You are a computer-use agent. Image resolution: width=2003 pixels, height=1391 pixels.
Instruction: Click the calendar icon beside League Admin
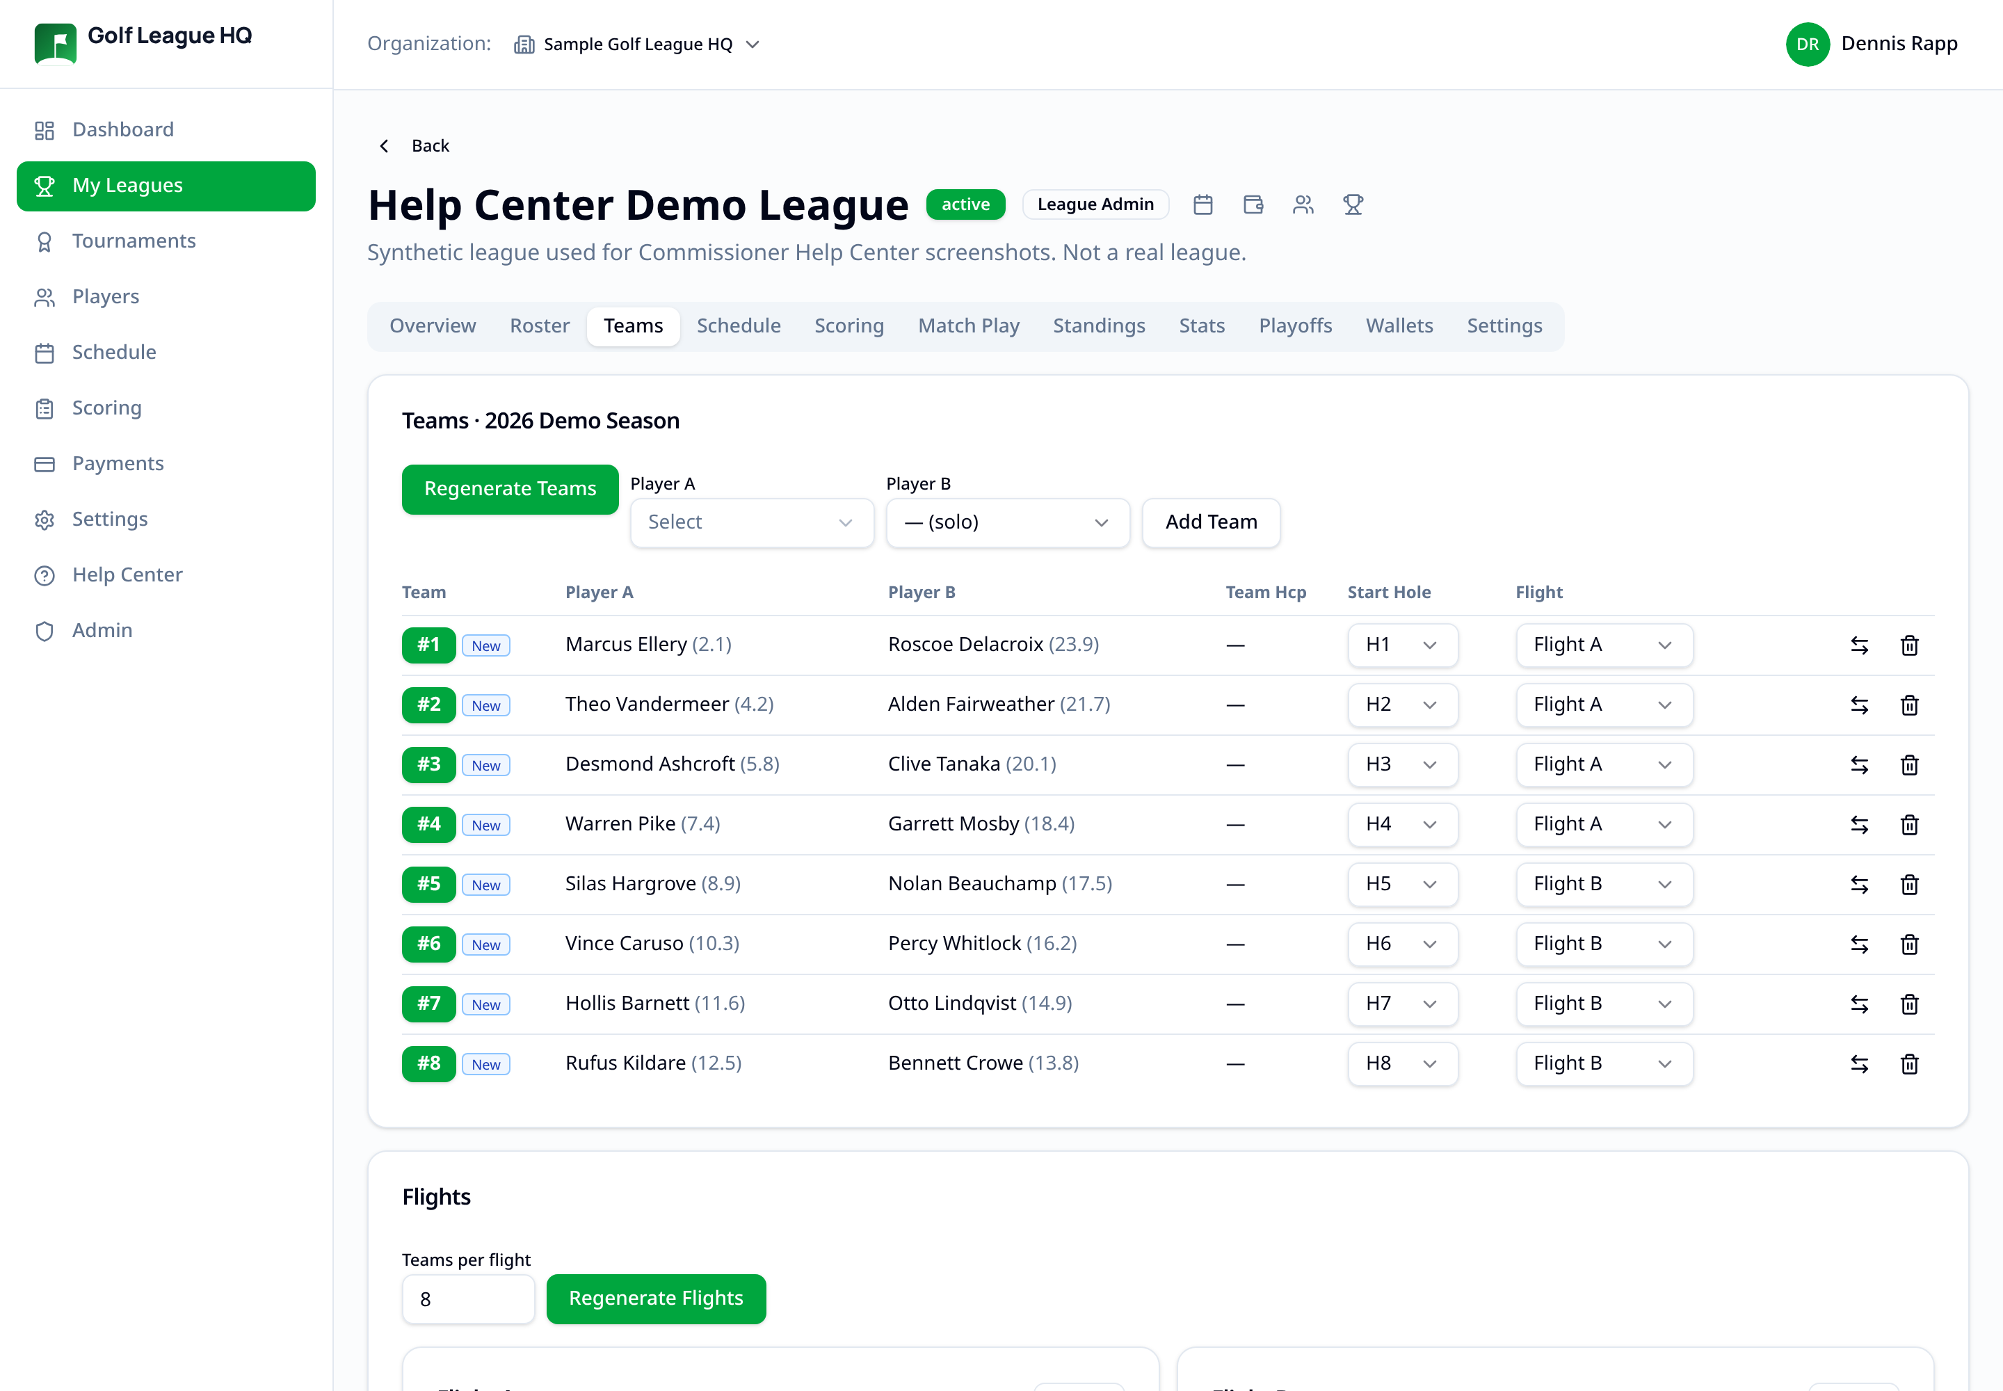(x=1203, y=204)
